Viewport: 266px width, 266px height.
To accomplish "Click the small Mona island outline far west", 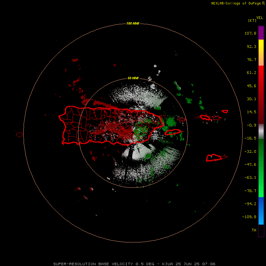I will point(20,134).
